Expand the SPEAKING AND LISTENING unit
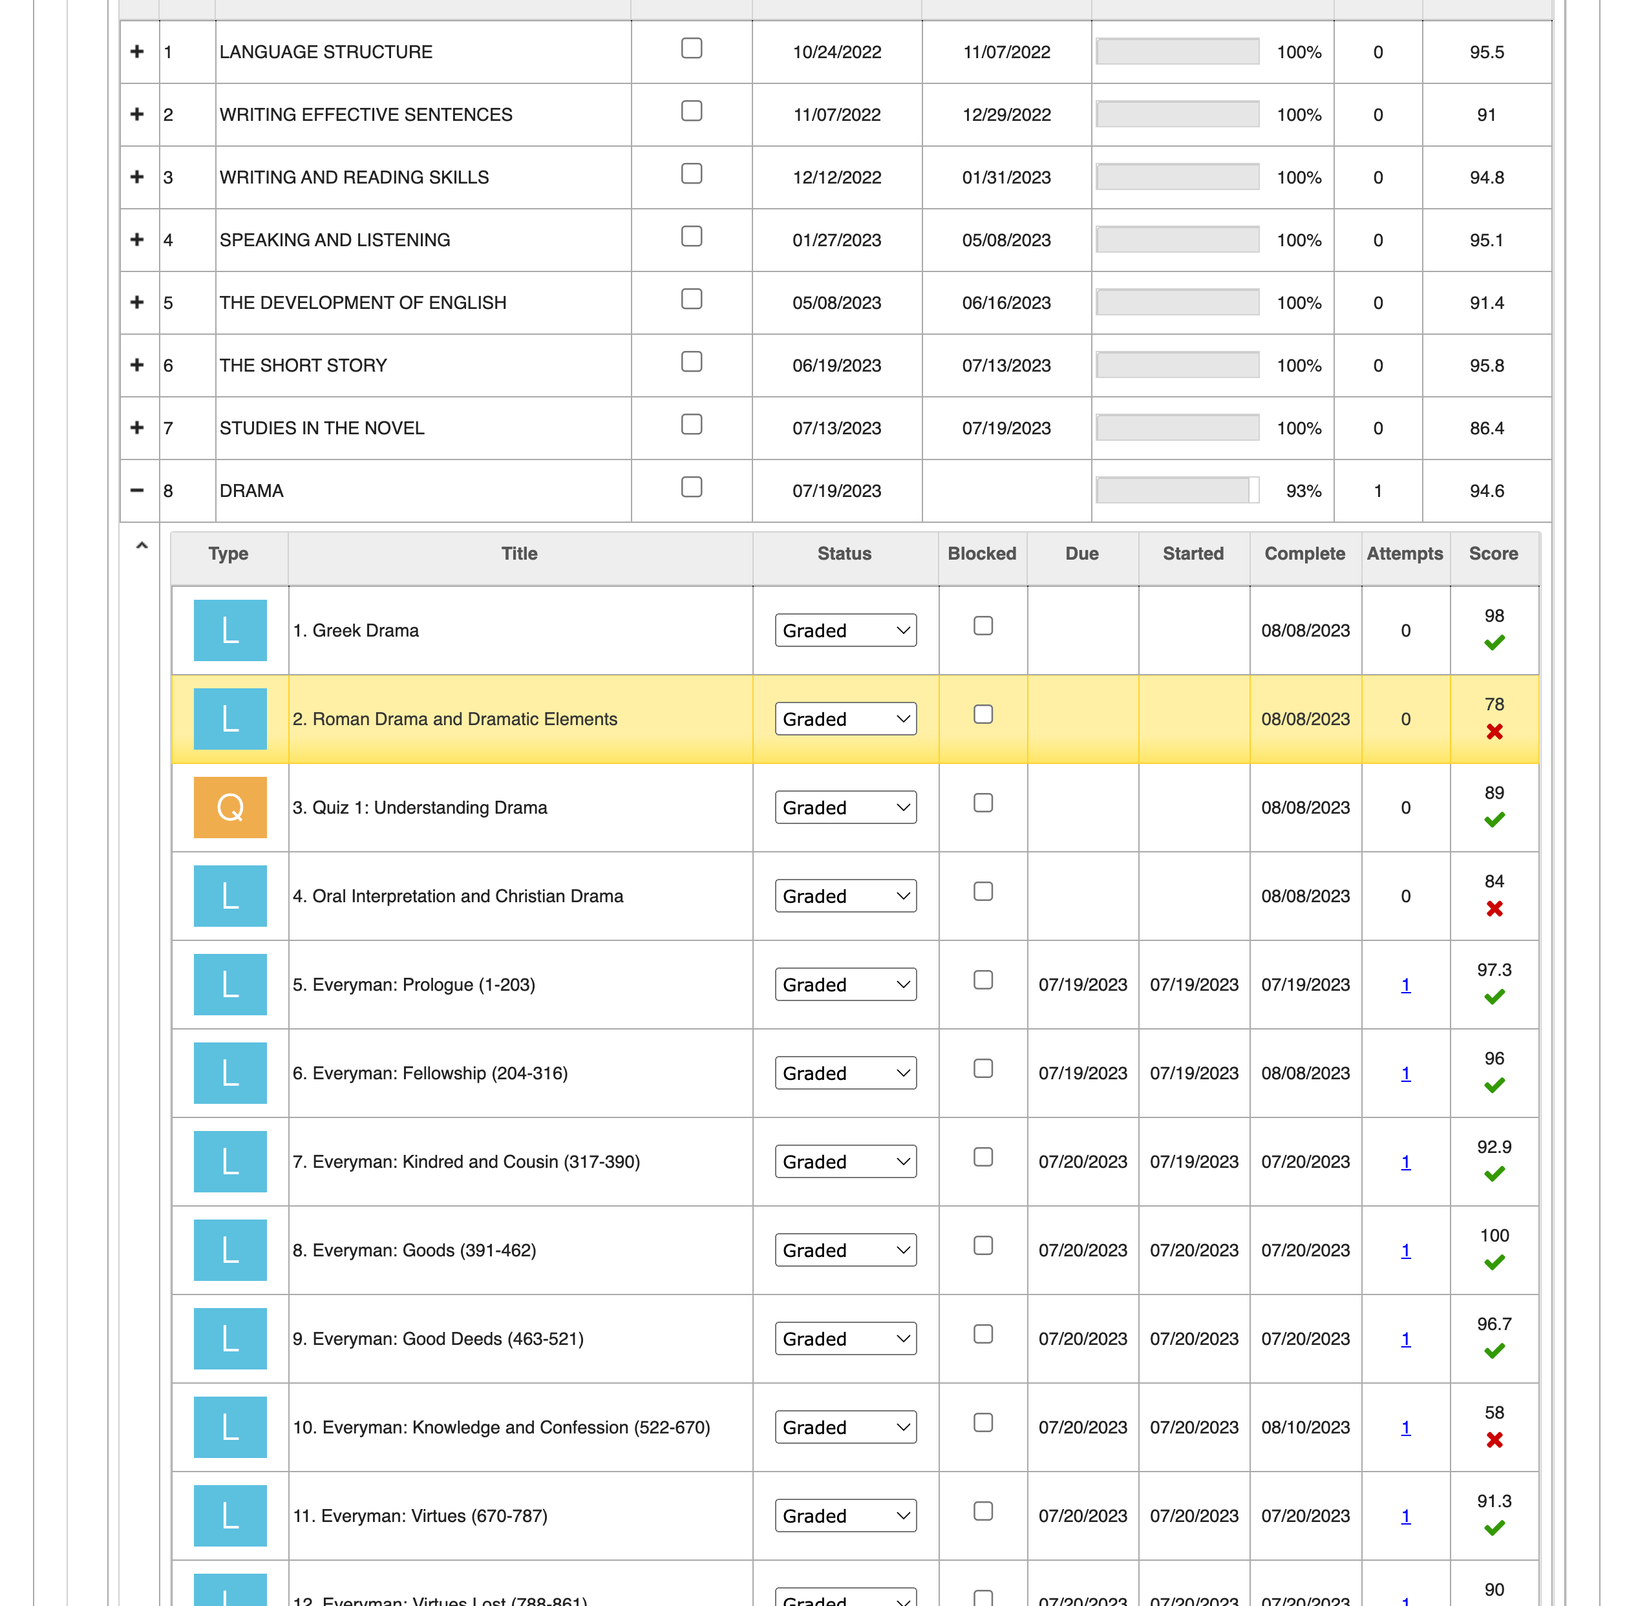This screenshot has height=1606, width=1638. [x=138, y=240]
